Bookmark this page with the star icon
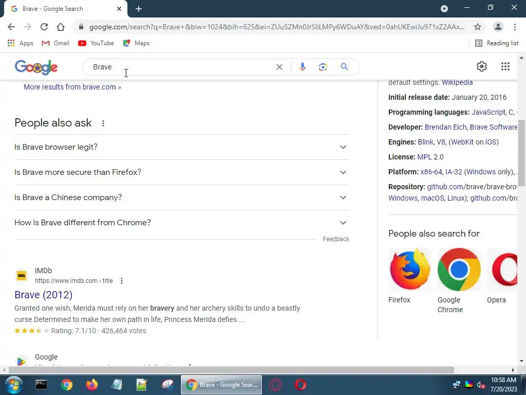 click(478, 27)
